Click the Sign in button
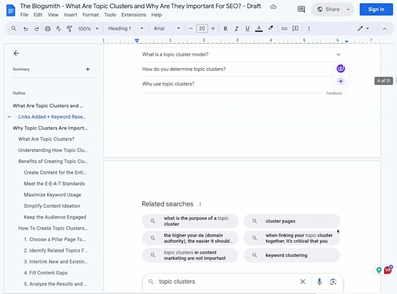This screenshot has height=294, width=397. [x=376, y=9]
